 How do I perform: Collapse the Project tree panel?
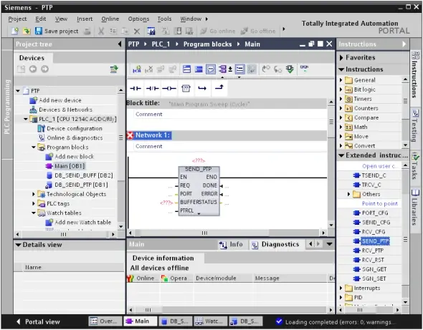[x=120, y=44]
